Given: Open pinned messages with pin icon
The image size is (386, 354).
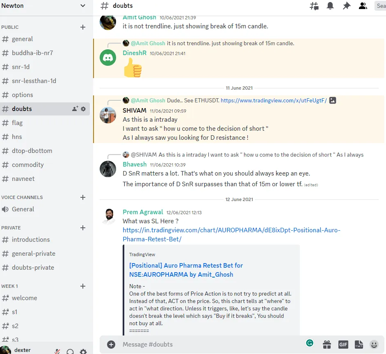Looking at the screenshot, I should 346,6.
